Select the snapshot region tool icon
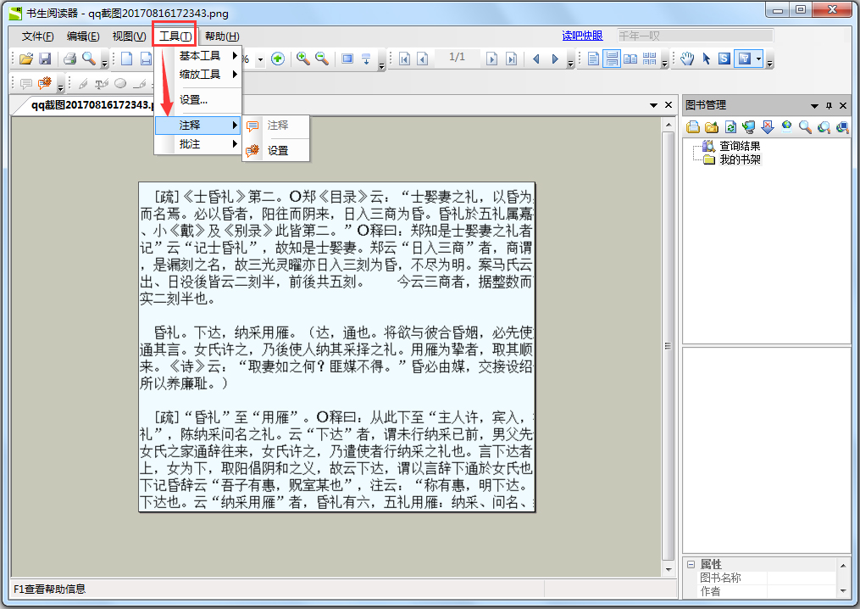This screenshot has width=860, height=609. tap(347, 59)
